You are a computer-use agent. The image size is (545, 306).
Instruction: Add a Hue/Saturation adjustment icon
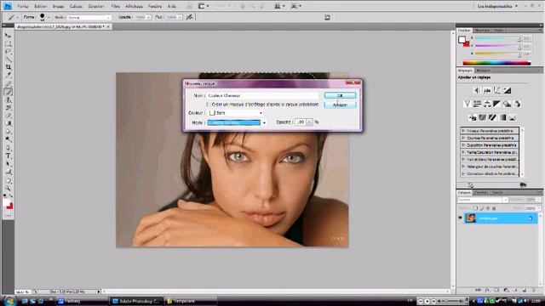tap(477, 104)
